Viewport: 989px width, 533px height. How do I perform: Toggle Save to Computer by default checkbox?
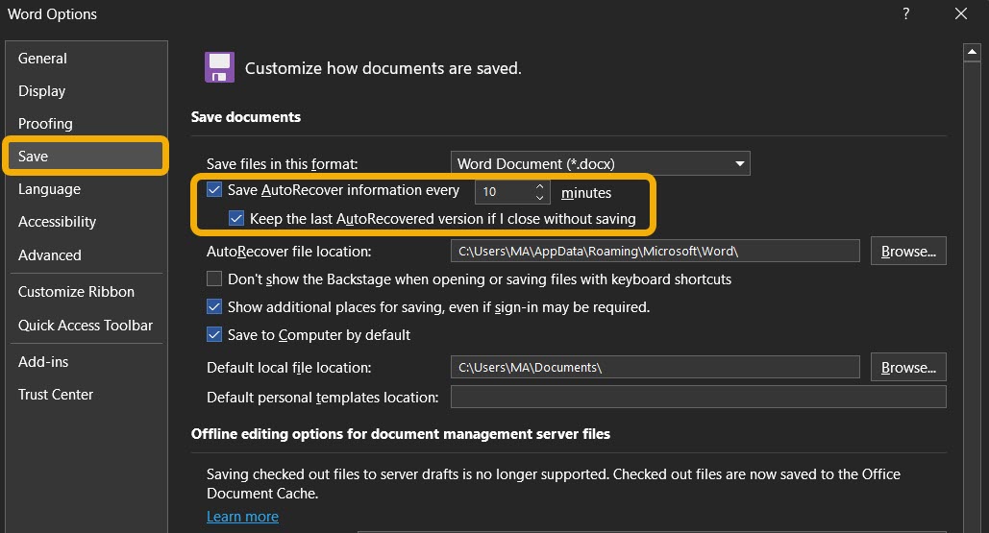214,334
